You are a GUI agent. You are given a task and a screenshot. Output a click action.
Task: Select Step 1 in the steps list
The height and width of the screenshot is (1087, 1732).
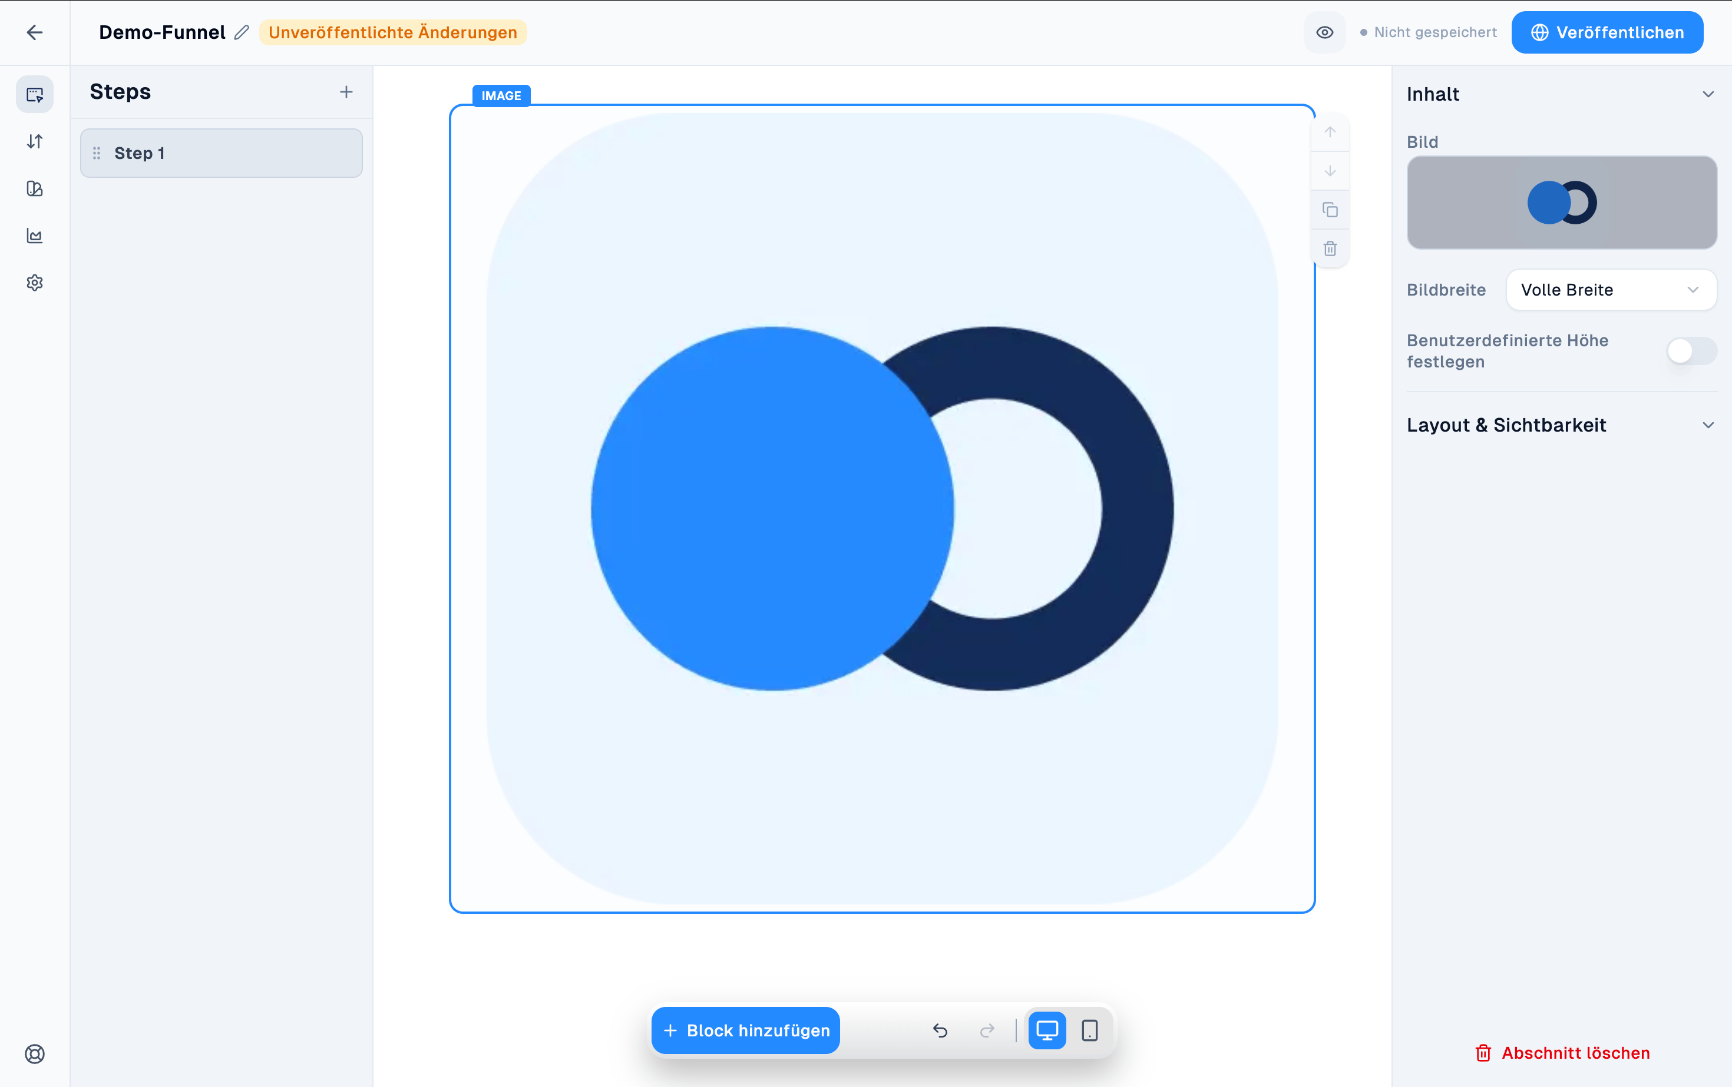(221, 153)
